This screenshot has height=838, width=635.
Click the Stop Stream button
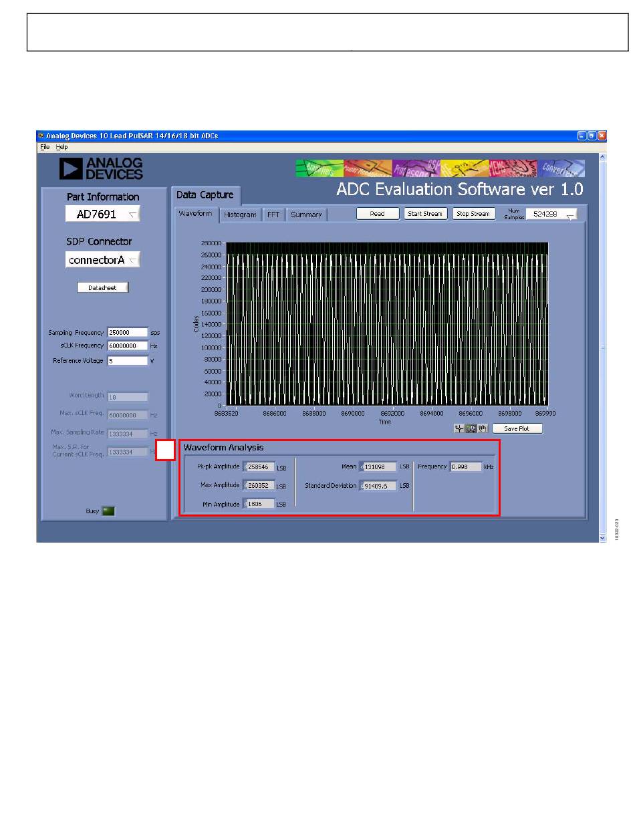(473, 214)
